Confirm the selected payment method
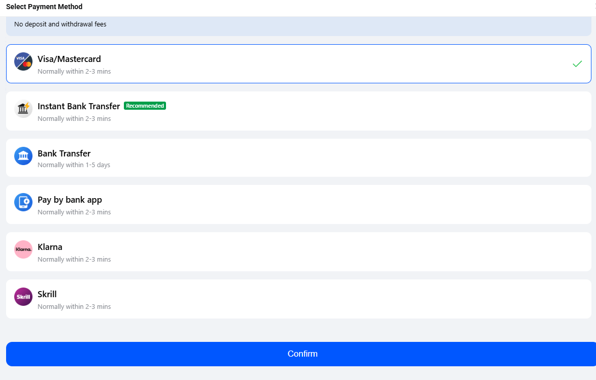Image resolution: width=596 pixels, height=380 pixels. (x=301, y=354)
